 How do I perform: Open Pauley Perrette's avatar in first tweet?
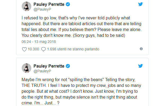click(26, 7)
